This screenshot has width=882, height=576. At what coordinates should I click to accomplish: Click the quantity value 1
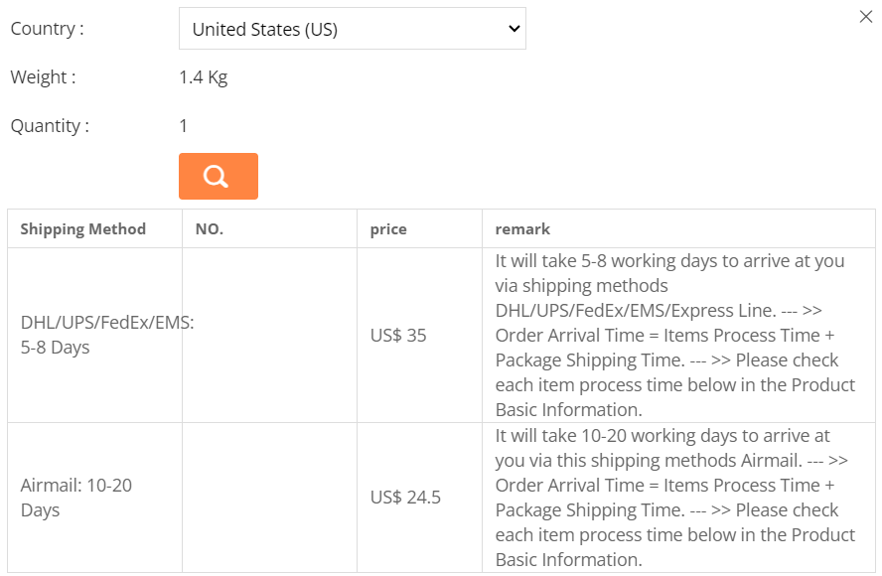coord(184,126)
